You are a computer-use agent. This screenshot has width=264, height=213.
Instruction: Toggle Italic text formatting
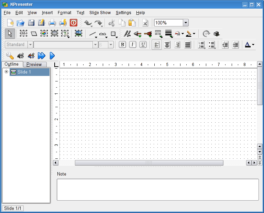(133, 45)
